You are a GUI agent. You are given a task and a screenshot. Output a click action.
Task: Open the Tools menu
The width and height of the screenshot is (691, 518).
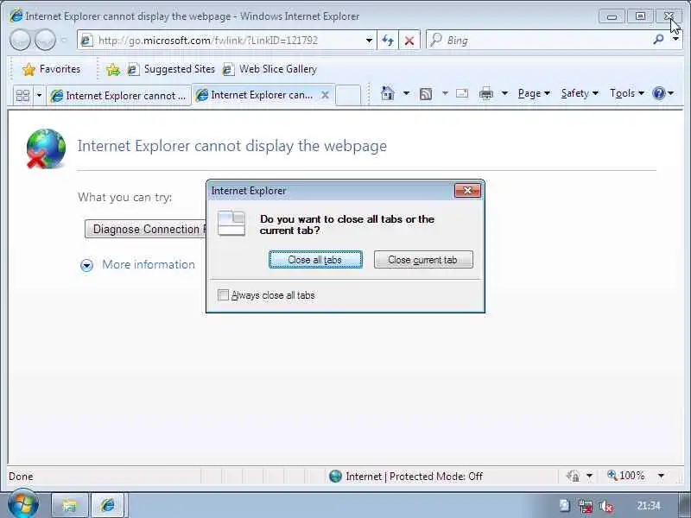coord(627,93)
